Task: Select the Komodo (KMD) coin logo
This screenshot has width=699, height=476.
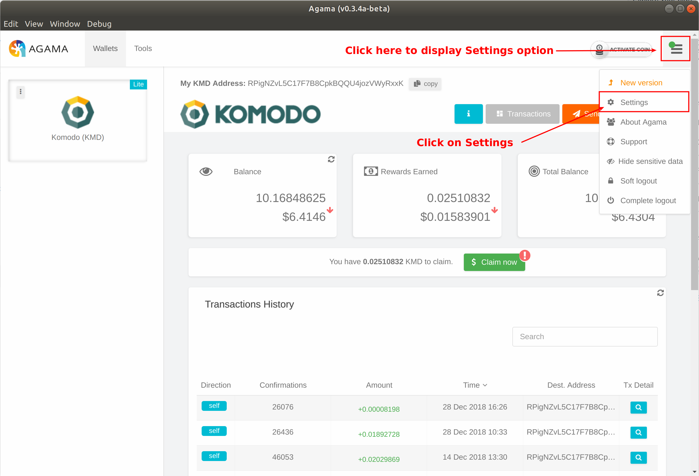Action: point(77,112)
